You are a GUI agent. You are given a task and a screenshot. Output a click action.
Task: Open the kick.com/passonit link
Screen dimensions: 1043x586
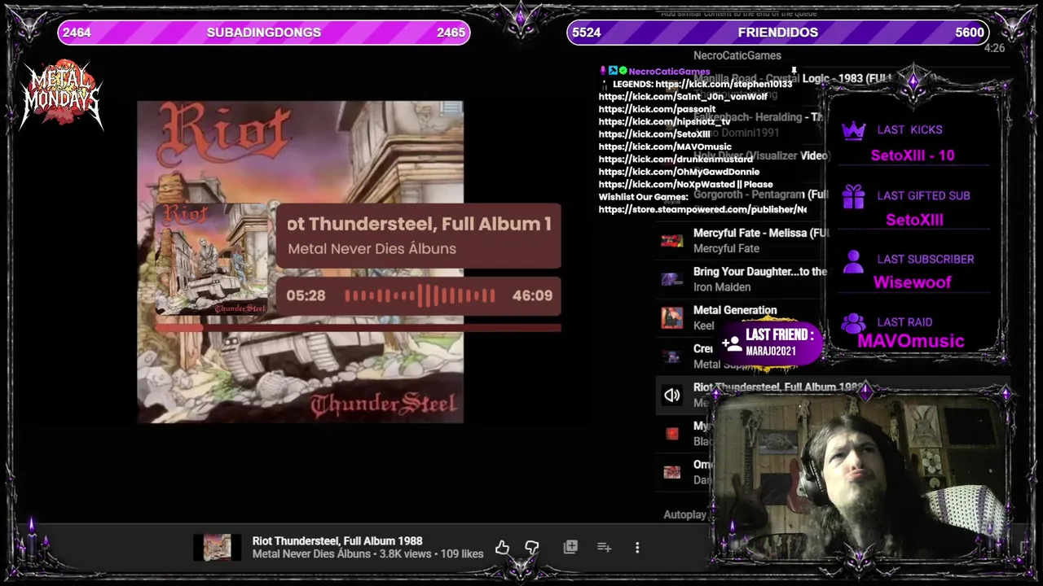(657, 109)
